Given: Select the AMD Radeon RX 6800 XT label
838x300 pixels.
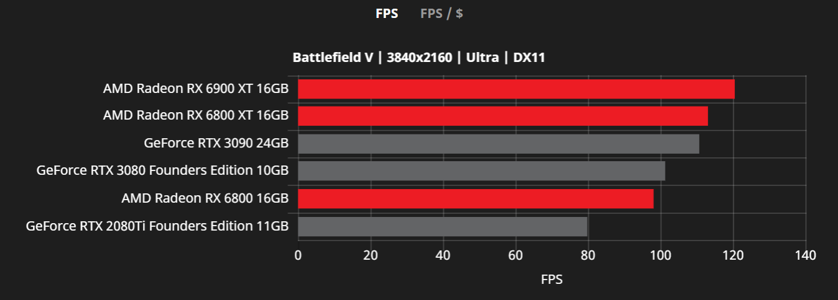Looking at the screenshot, I should 196,116.
